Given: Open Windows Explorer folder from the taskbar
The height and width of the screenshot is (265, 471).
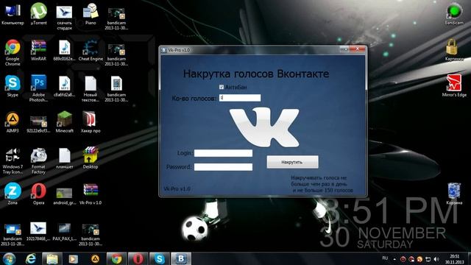Looking at the screenshot, I should pyautogui.click(x=52, y=258).
